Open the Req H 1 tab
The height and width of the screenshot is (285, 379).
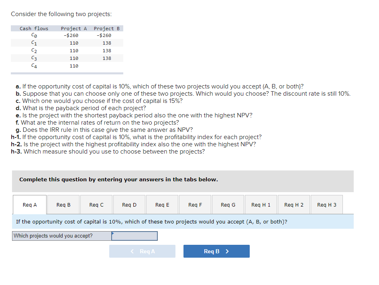coord(261,205)
